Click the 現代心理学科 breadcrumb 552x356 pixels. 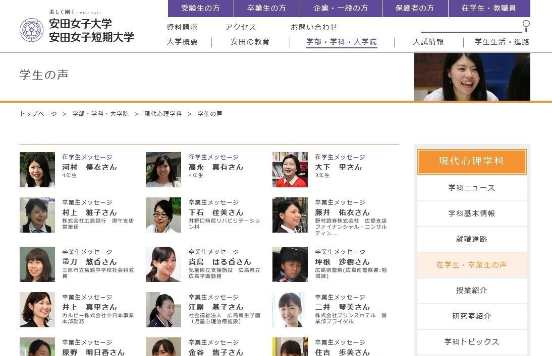163,114
